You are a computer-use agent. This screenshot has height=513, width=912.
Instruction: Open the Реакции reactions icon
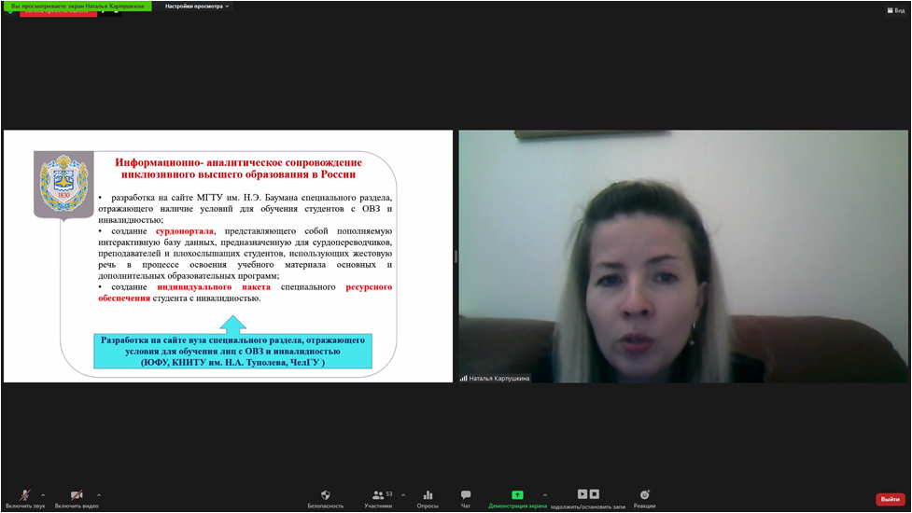tap(644, 495)
